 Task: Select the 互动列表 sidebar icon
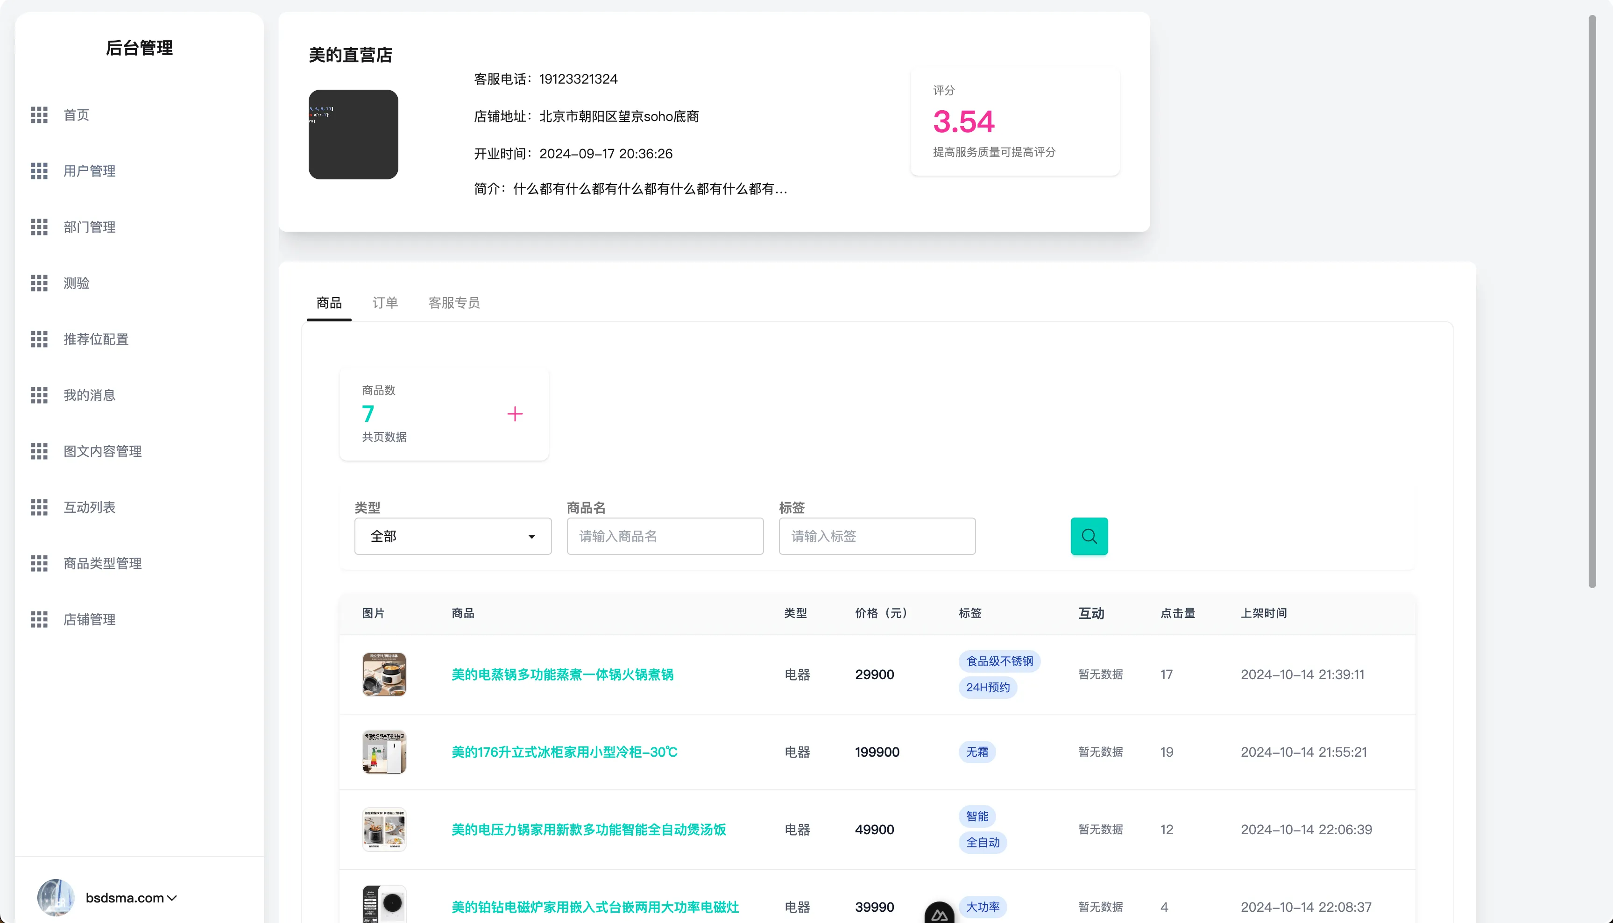click(39, 506)
